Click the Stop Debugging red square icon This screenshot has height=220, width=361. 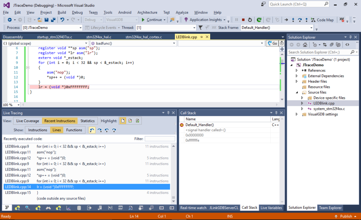pyautogui.click(x=243, y=20)
